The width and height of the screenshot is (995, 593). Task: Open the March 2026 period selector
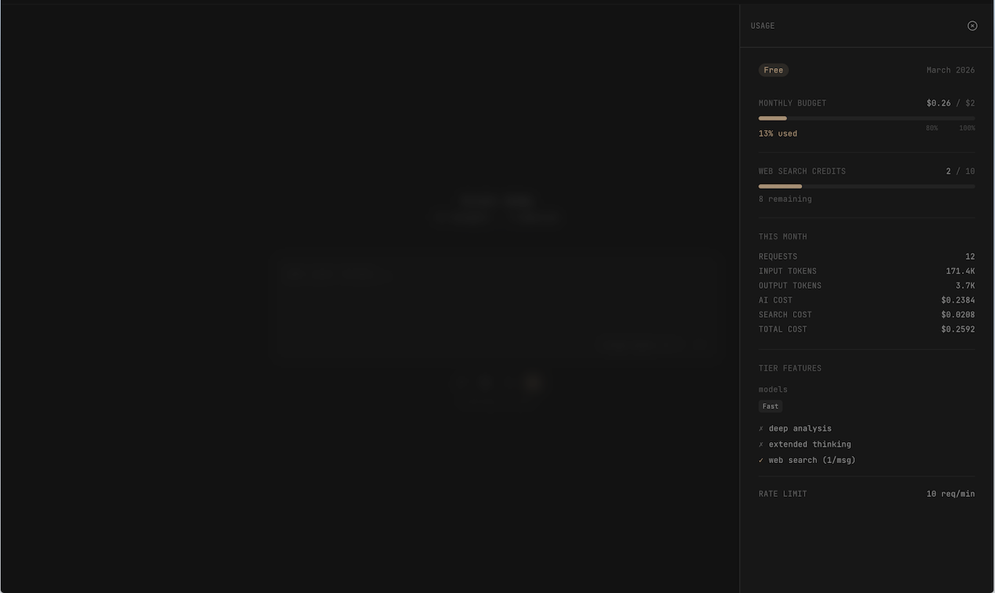pyautogui.click(x=950, y=70)
